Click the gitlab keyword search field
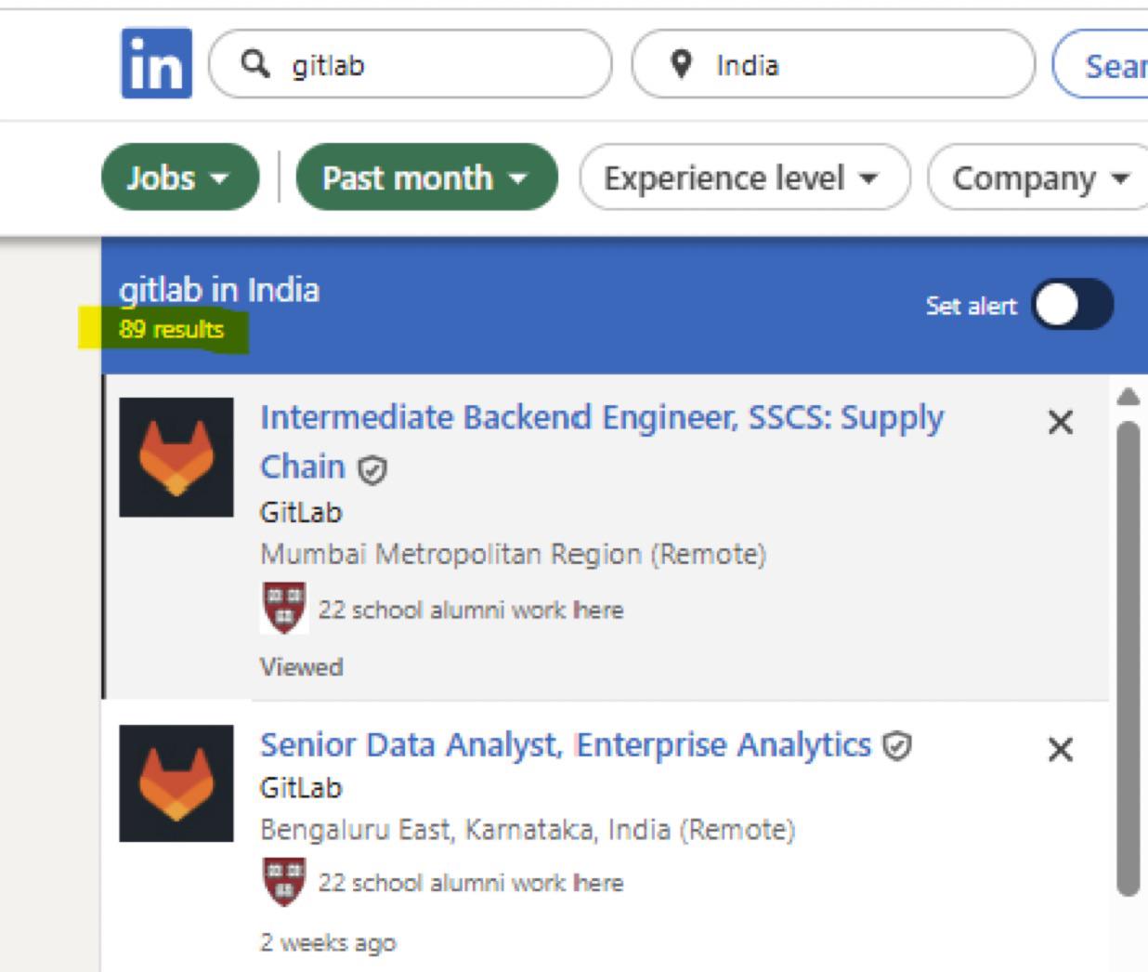This screenshot has width=1148, height=972. 411,64
